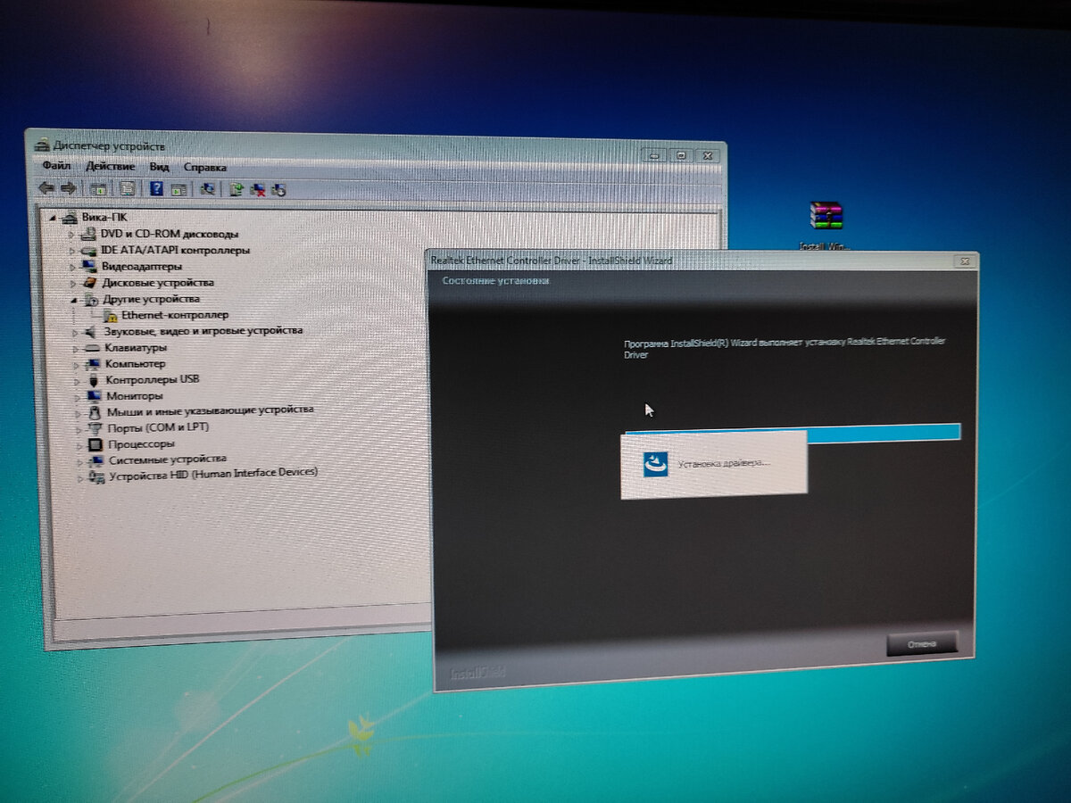This screenshot has height=803, width=1071.
Task: Click the Установка драйвера... status text
Action: tap(724, 464)
